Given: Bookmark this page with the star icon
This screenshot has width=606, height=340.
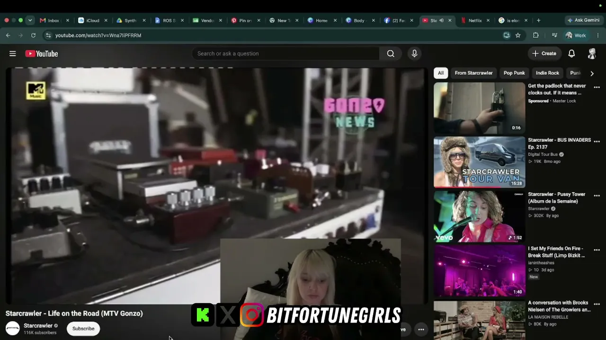Looking at the screenshot, I should point(518,35).
